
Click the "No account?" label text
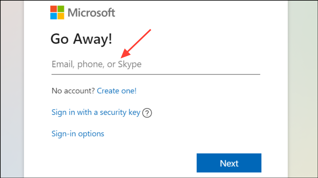tap(73, 91)
